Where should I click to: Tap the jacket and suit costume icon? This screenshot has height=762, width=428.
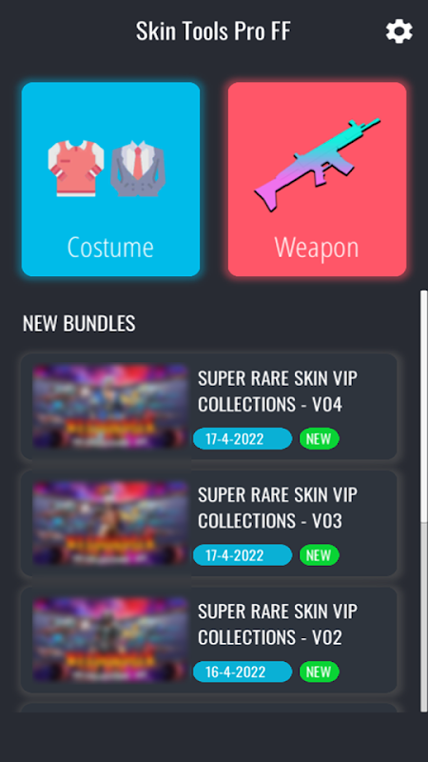(107, 169)
